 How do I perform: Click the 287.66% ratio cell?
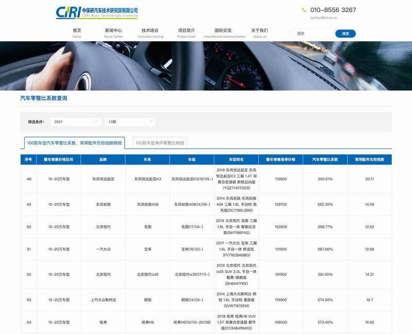click(x=325, y=249)
